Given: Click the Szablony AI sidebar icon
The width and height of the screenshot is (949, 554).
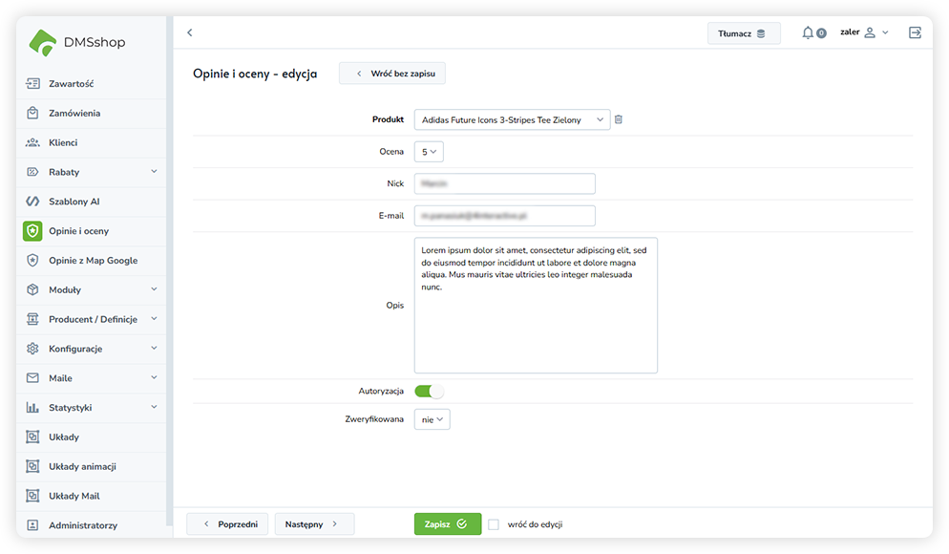Looking at the screenshot, I should click(x=32, y=202).
